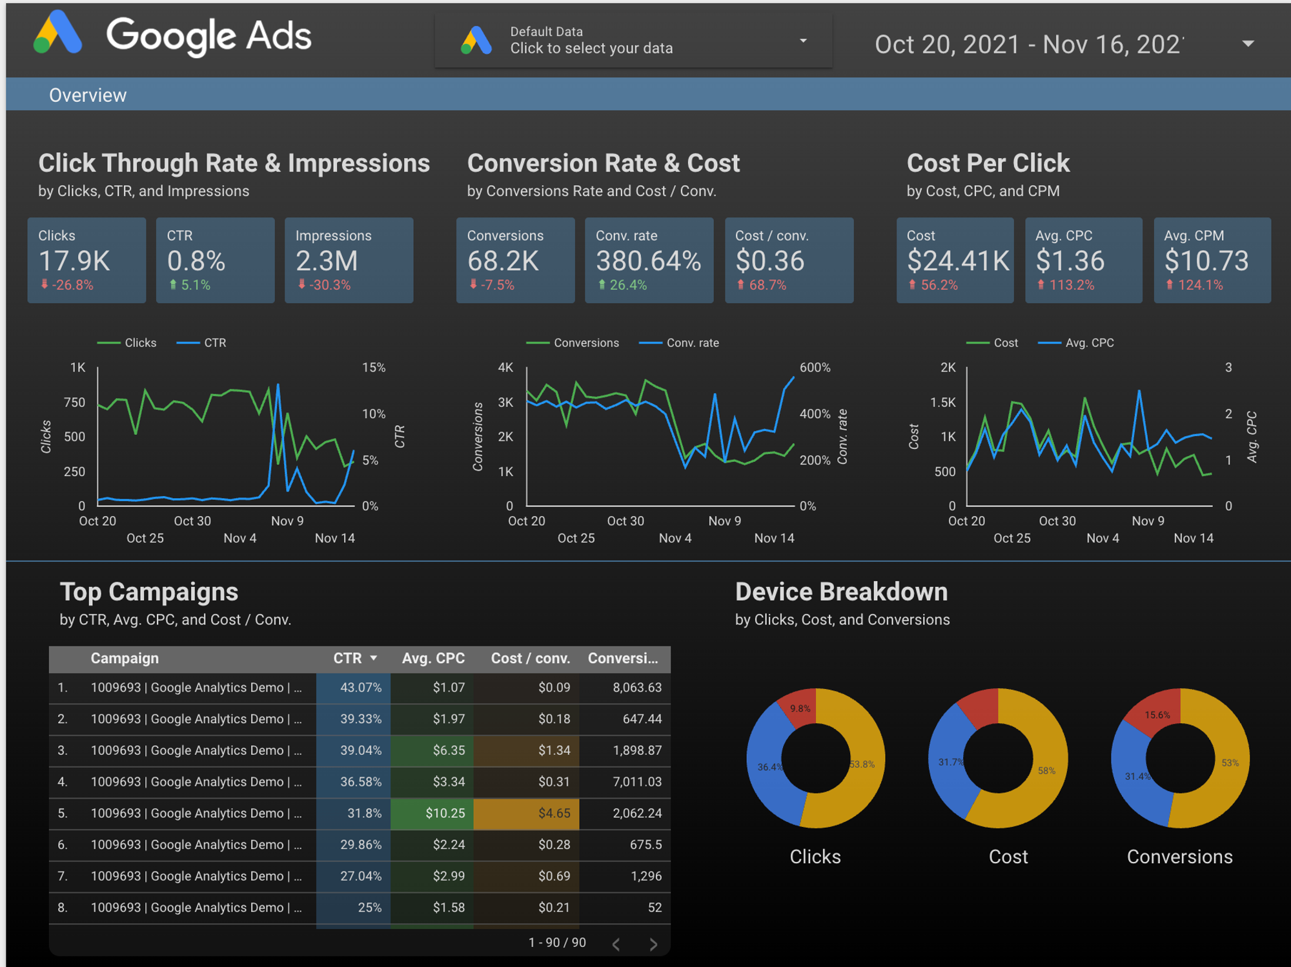Viewport: 1291px width, 967px height.
Task: Go to the next table page arrow
Action: coord(653,944)
